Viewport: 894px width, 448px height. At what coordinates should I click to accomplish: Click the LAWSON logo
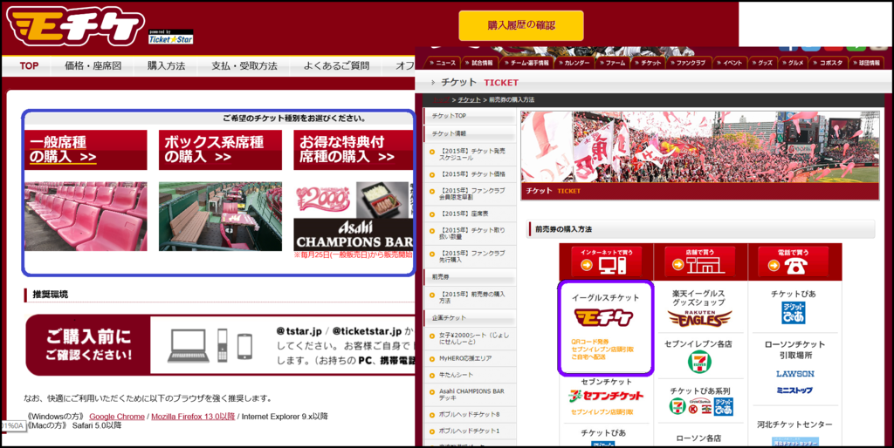click(x=794, y=374)
